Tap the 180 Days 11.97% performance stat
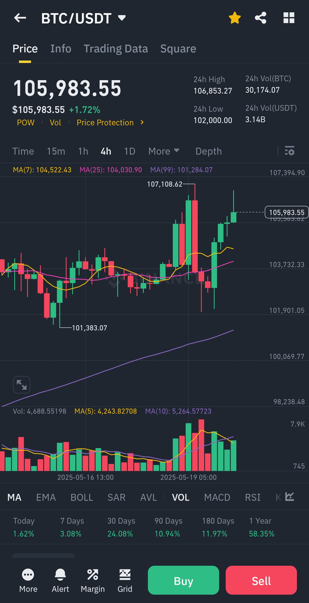Image resolution: width=309 pixels, height=603 pixels. [218, 527]
